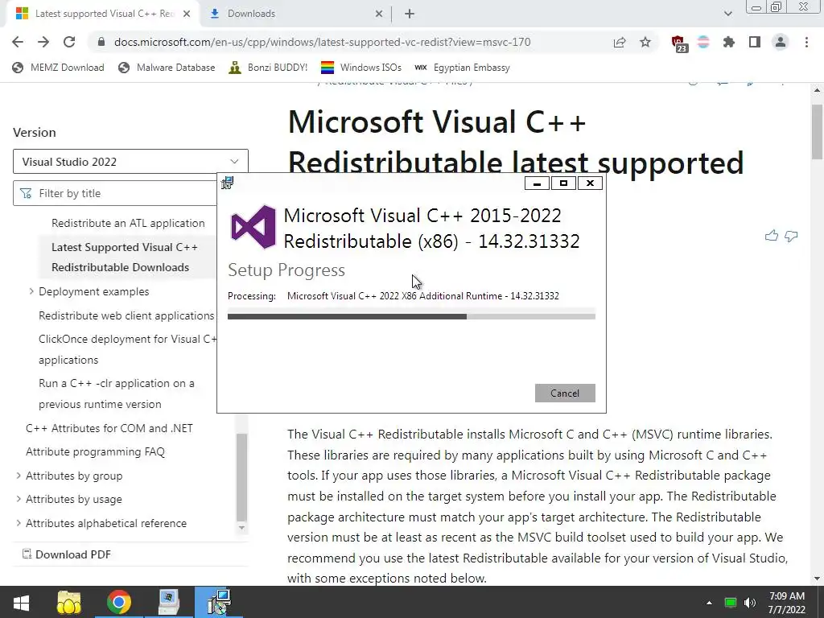The width and height of the screenshot is (824, 618).
Task: Open a new browser tab
Action: (410, 14)
